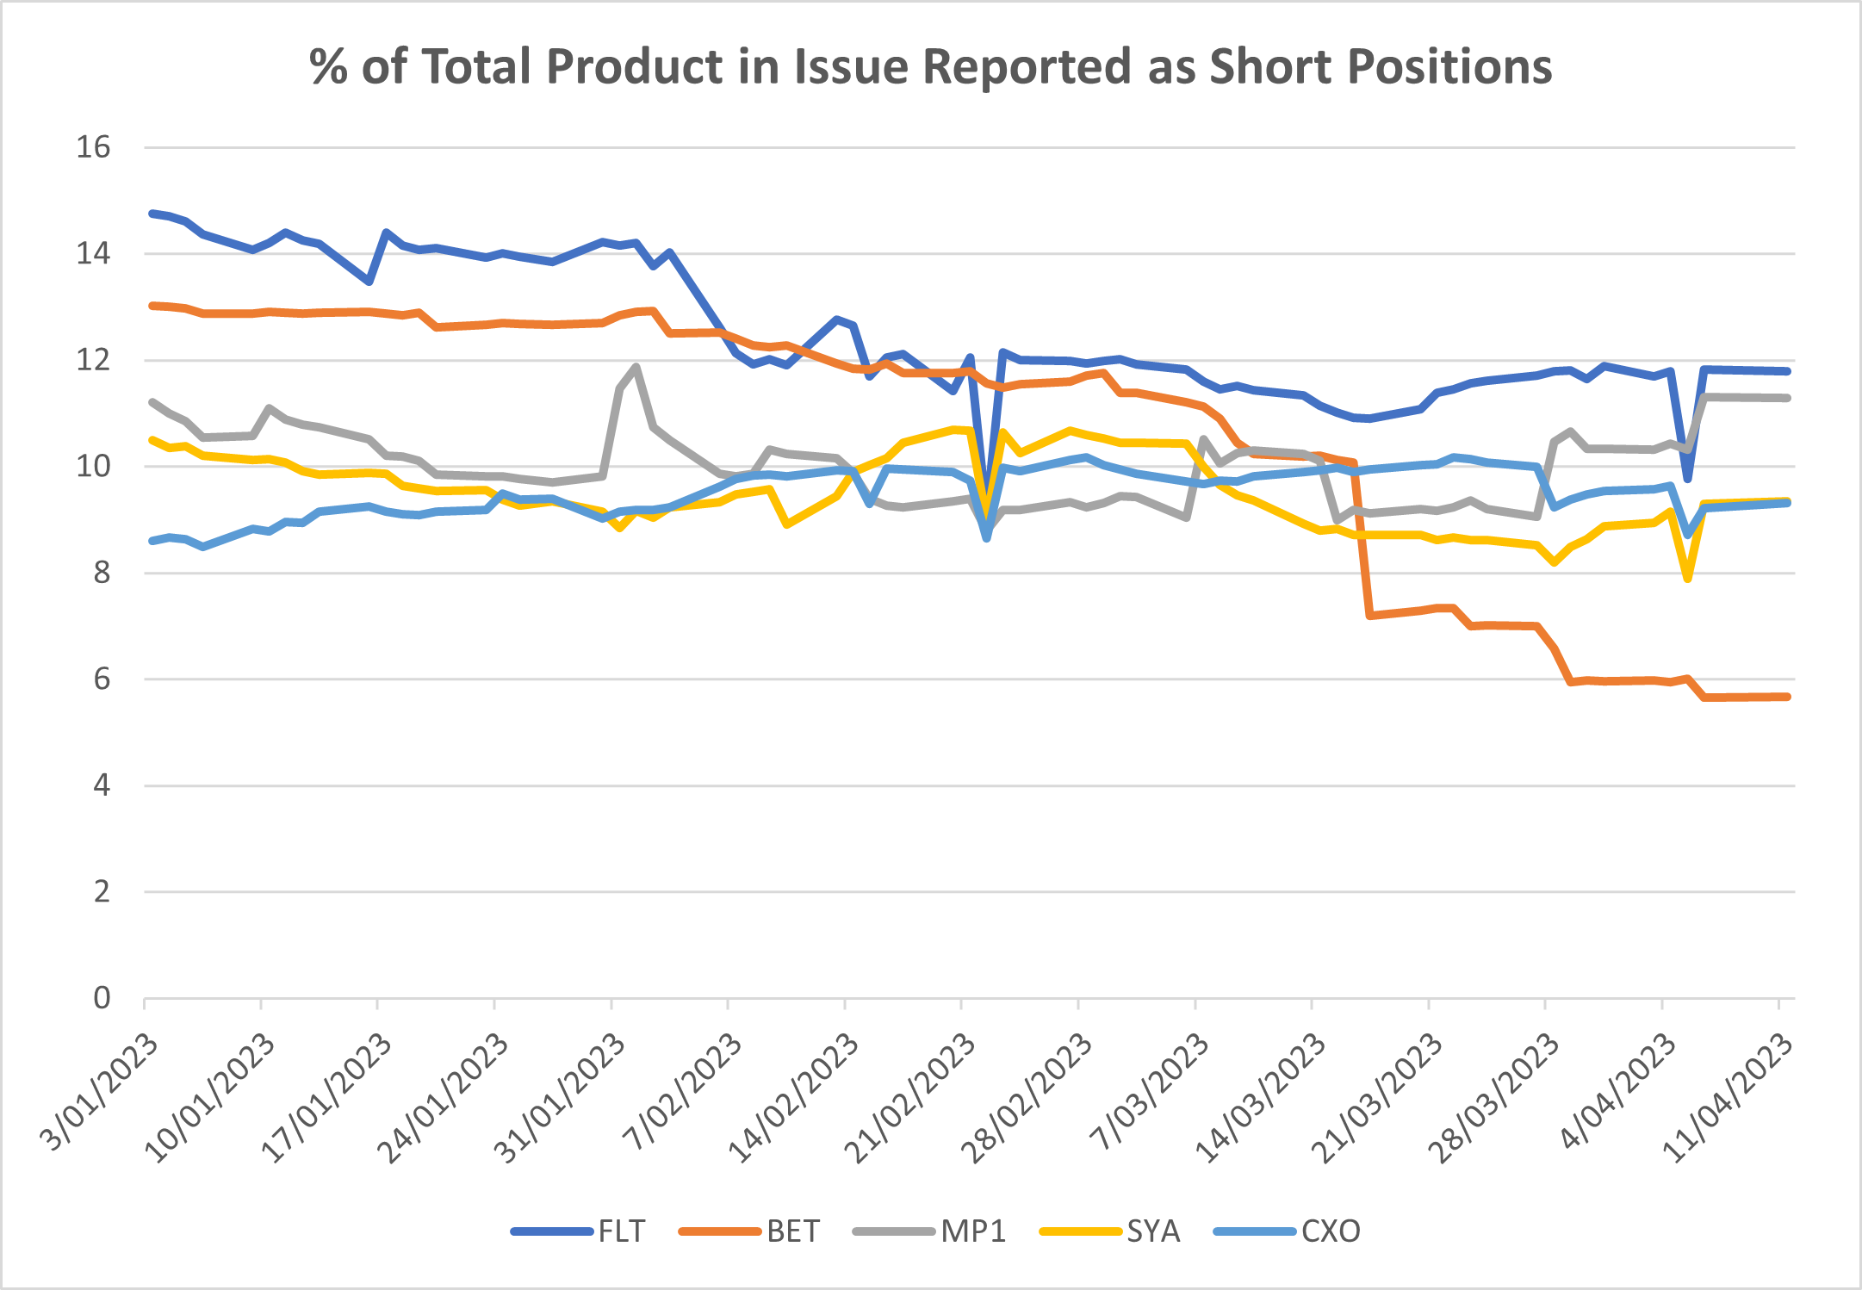This screenshot has width=1862, height=1290.
Task: Select the BET legend label
Action: [793, 1231]
